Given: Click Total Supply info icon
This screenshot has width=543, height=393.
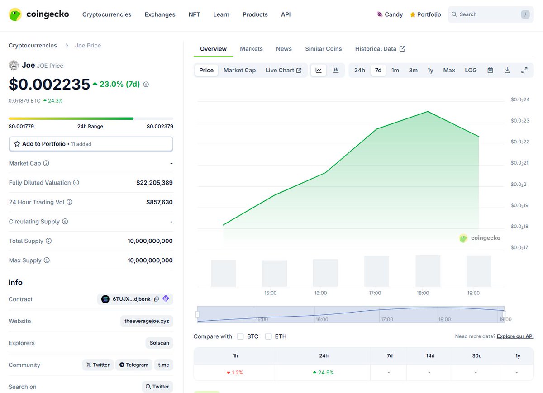Looking at the screenshot, I should pos(48,241).
